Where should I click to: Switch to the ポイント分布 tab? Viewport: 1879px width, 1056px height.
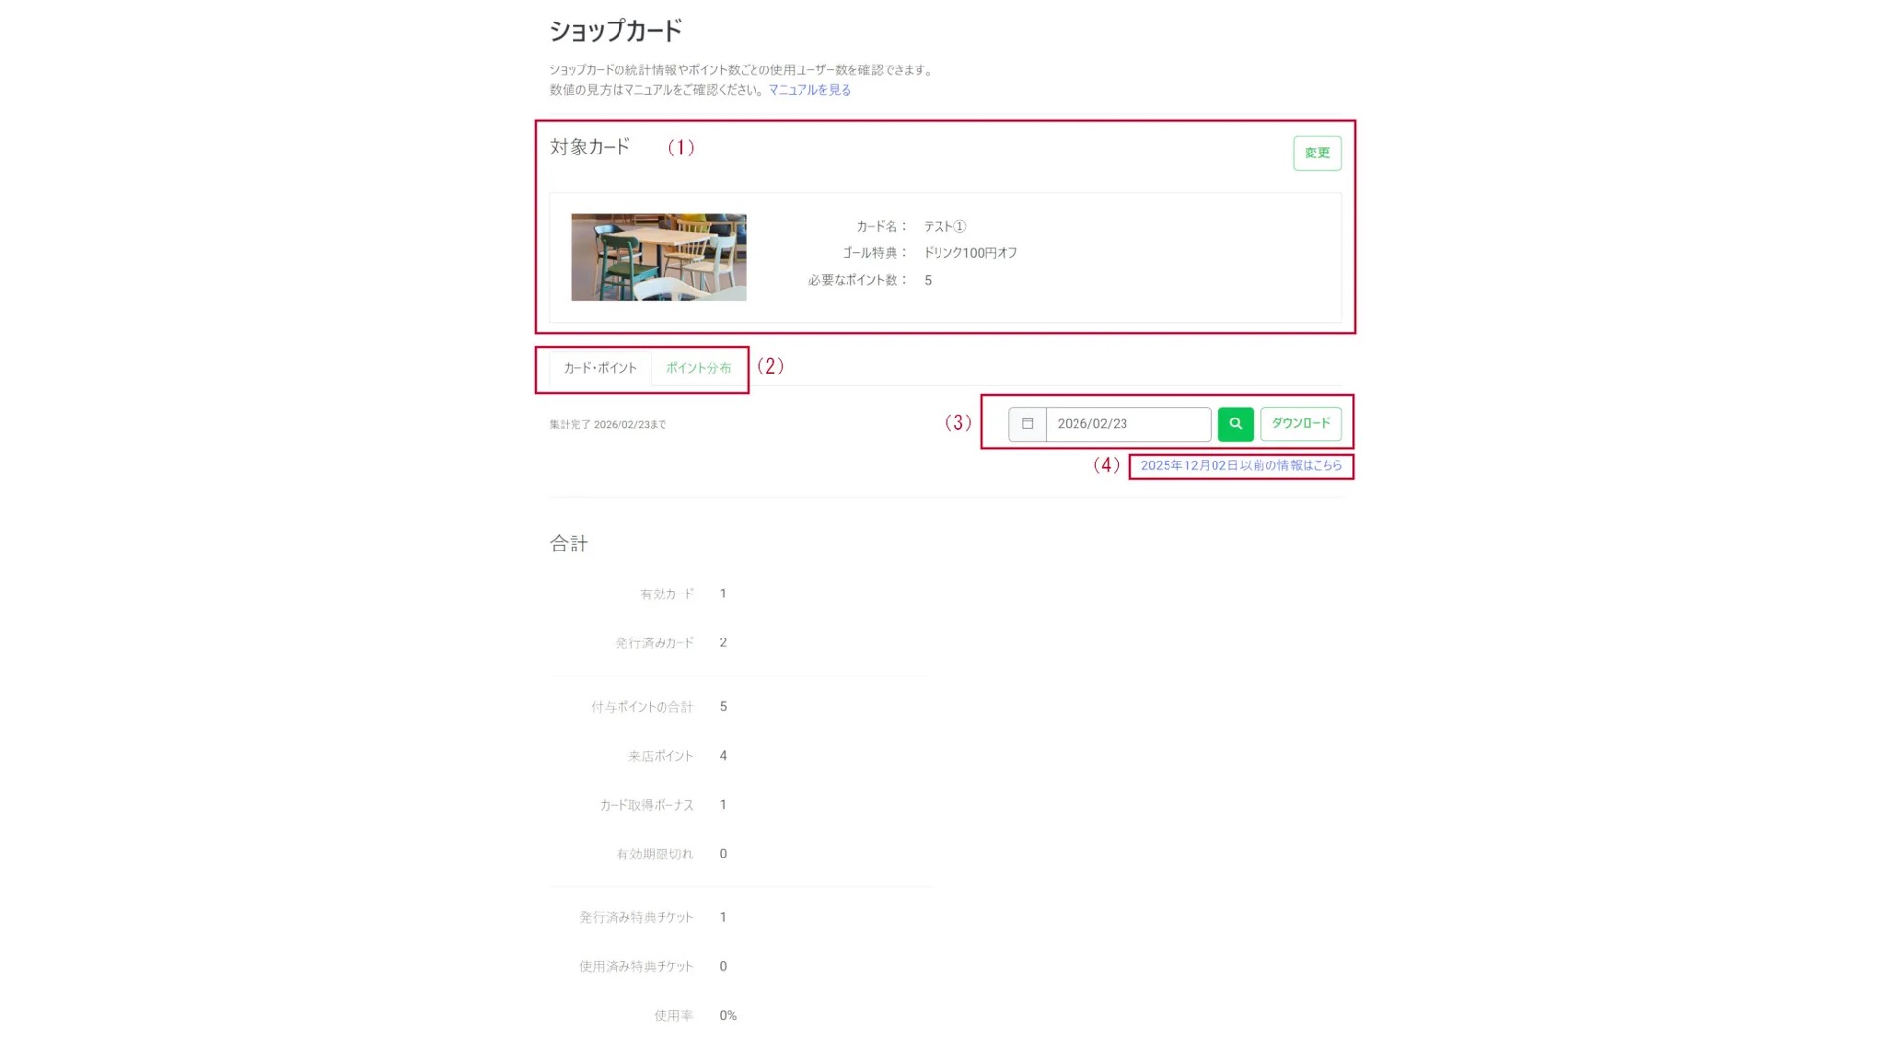click(x=699, y=369)
